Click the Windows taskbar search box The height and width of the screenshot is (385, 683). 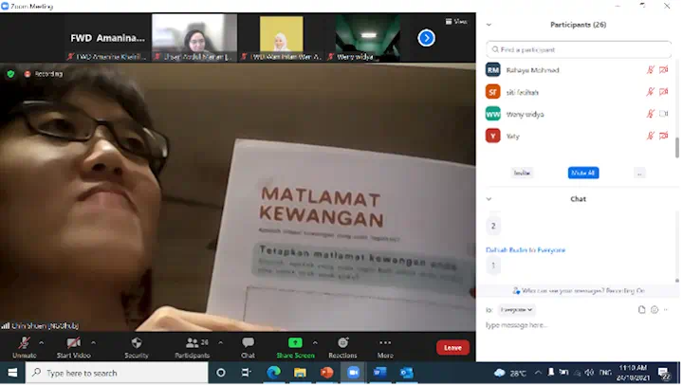[x=117, y=374]
